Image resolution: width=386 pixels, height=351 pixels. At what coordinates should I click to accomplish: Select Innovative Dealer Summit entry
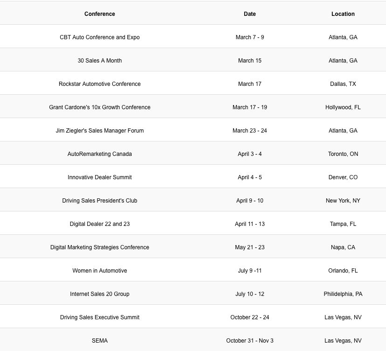(100, 177)
